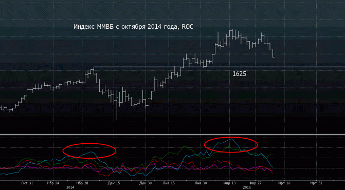The width and height of the screenshot is (345, 190).
Task: Click the '2015' year label
Action: point(247,187)
